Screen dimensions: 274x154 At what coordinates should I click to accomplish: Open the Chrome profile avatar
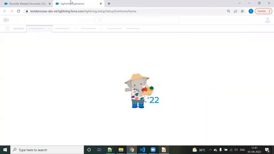[251, 11]
